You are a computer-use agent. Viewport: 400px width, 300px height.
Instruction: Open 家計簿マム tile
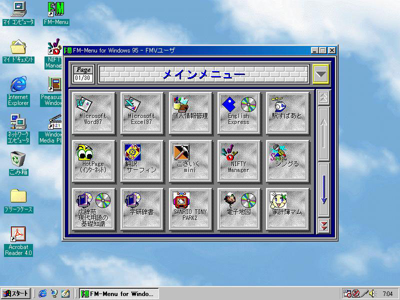pyautogui.click(x=287, y=209)
